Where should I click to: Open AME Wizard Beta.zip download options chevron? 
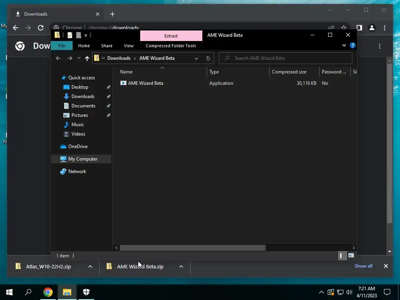[181, 266]
